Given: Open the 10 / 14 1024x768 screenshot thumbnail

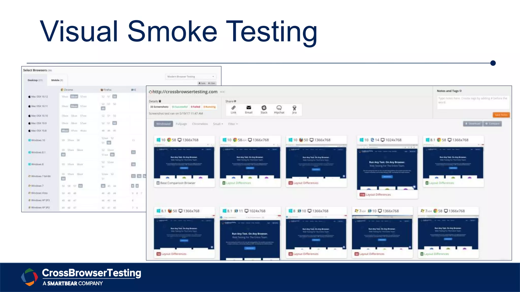Looking at the screenshot, I should click(x=387, y=168).
